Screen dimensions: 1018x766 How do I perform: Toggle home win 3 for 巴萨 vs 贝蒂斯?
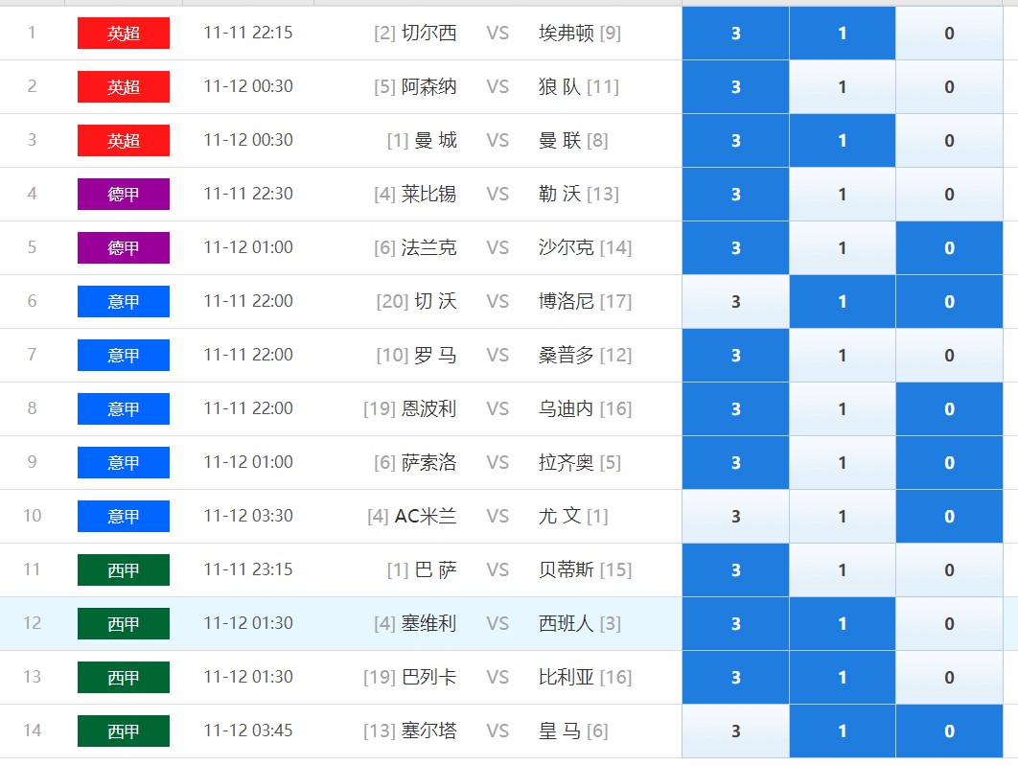tap(735, 570)
